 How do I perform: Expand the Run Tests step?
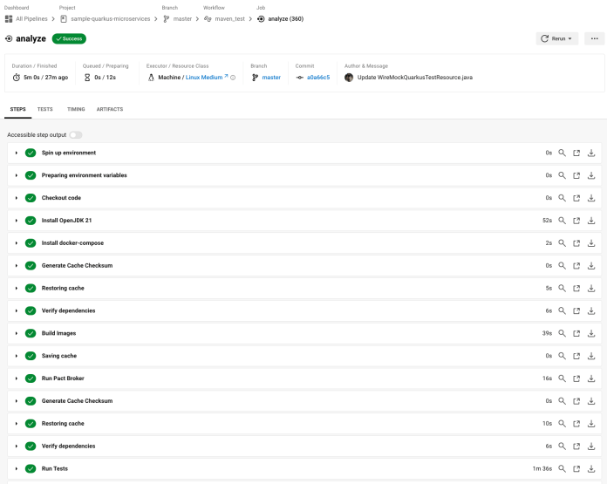tap(17, 468)
